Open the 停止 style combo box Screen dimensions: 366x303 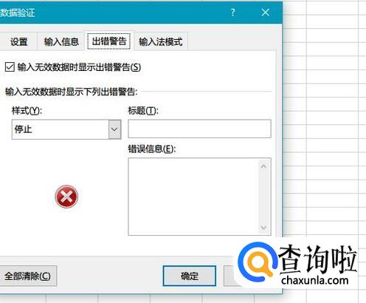[x=66, y=129]
